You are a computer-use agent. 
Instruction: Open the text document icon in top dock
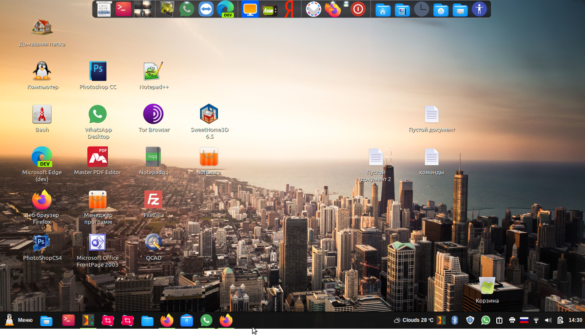coord(104,9)
